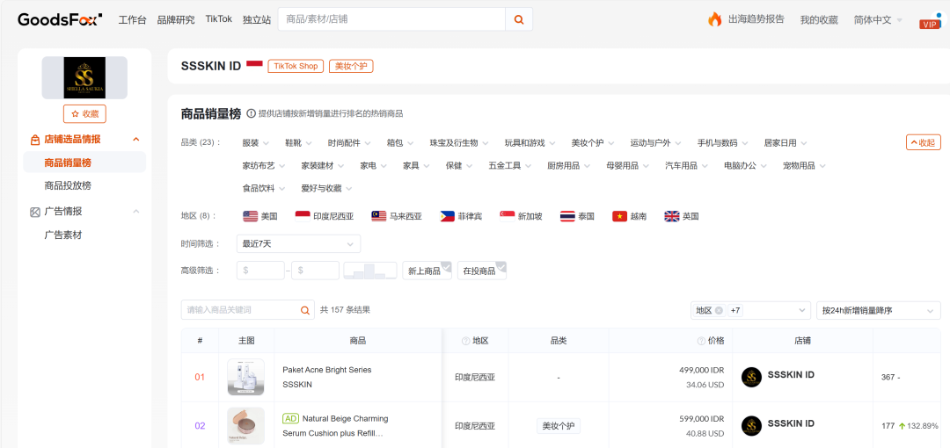Click the shop bag icon beside 店铺选品情报
Image resolution: width=950 pixels, height=448 pixels.
pyautogui.click(x=35, y=140)
